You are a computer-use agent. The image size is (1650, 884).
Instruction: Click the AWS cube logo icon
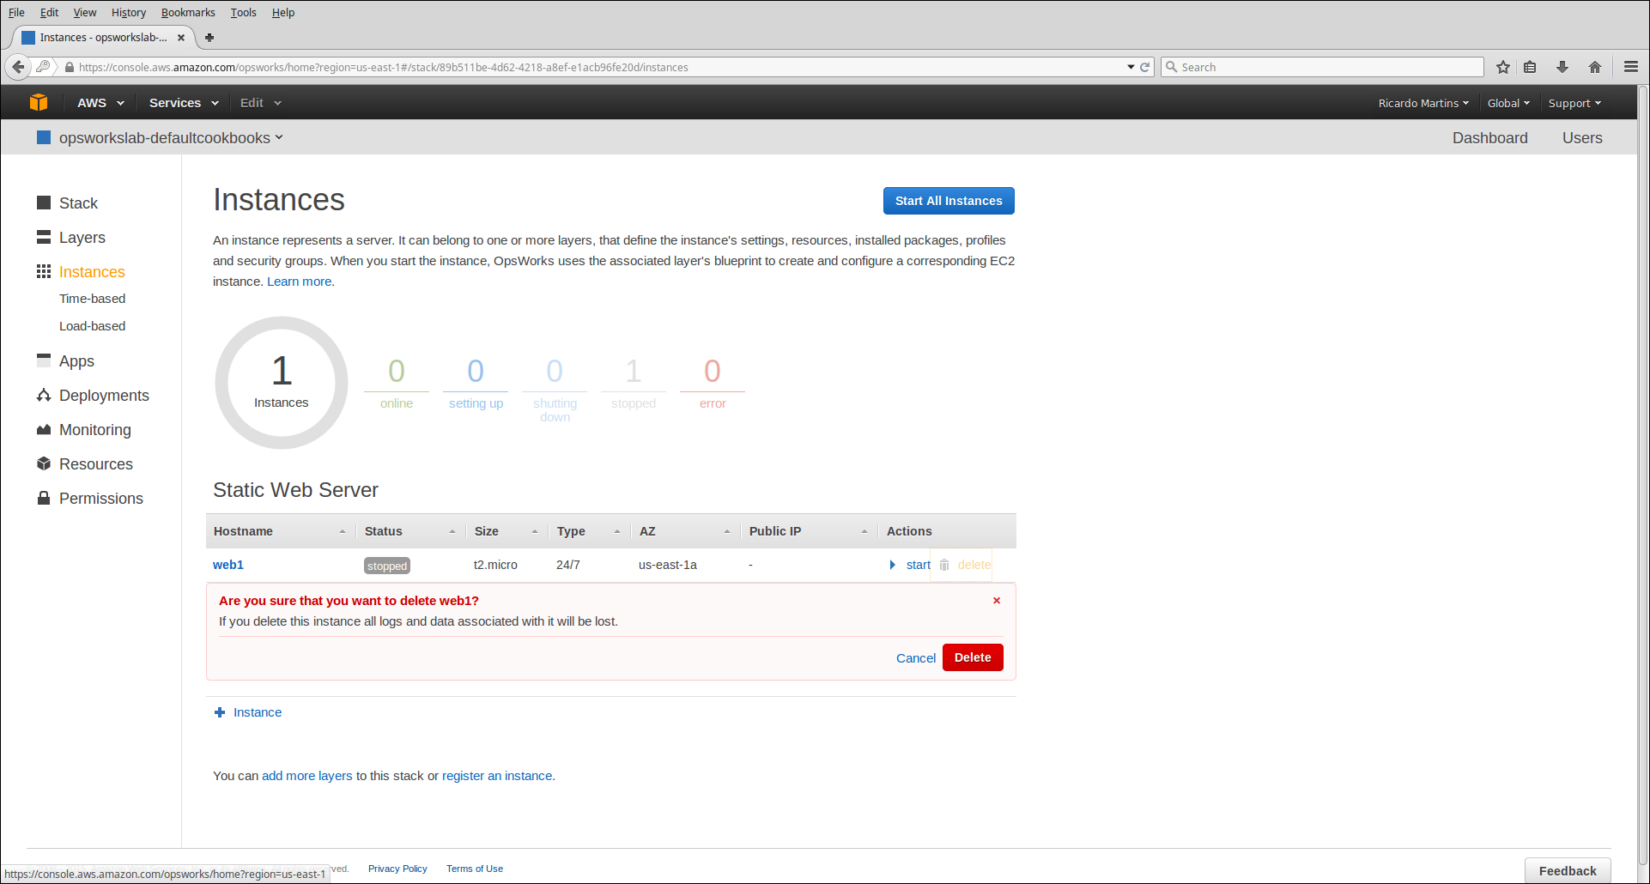tap(39, 103)
